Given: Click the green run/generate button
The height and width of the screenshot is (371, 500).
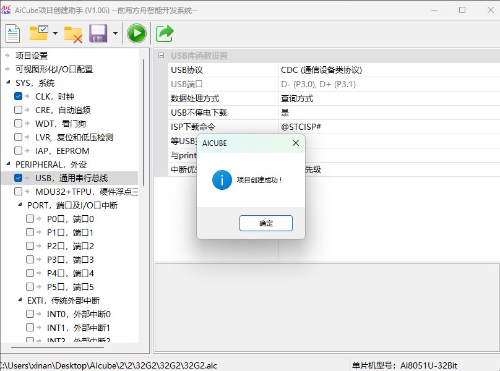Looking at the screenshot, I should click(137, 33).
